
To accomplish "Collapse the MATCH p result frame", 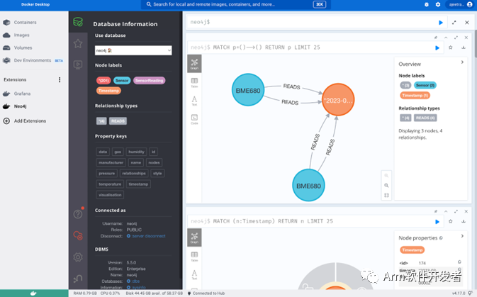I will click(x=446, y=38).
